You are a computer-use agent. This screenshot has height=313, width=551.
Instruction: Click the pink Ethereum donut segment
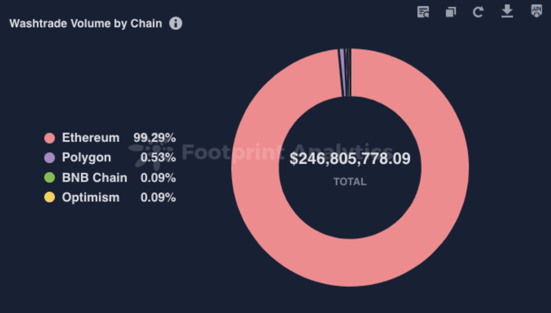coord(349,263)
